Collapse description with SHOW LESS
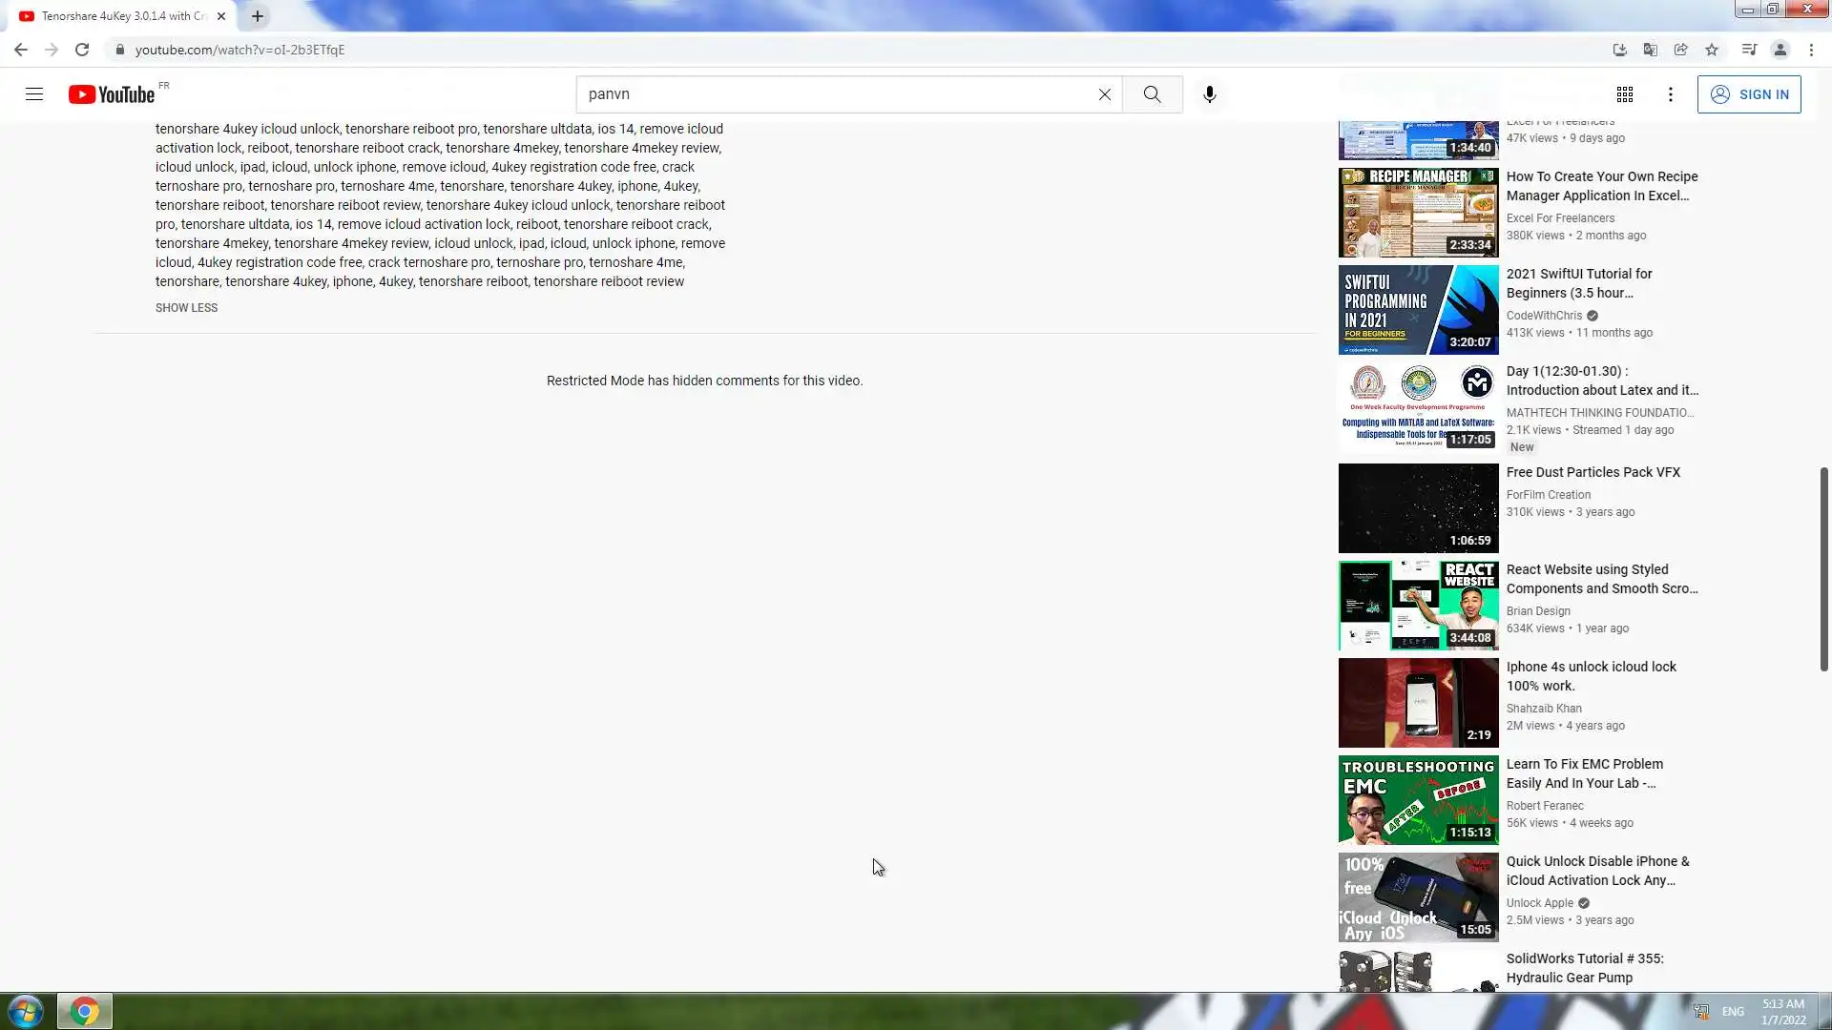 click(x=186, y=308)
